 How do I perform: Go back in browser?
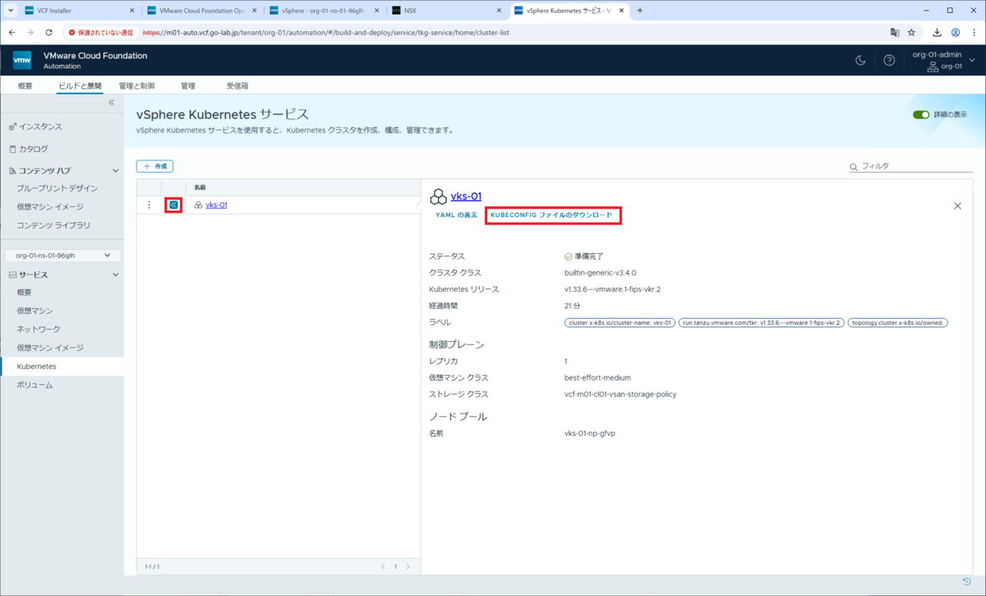12,32
